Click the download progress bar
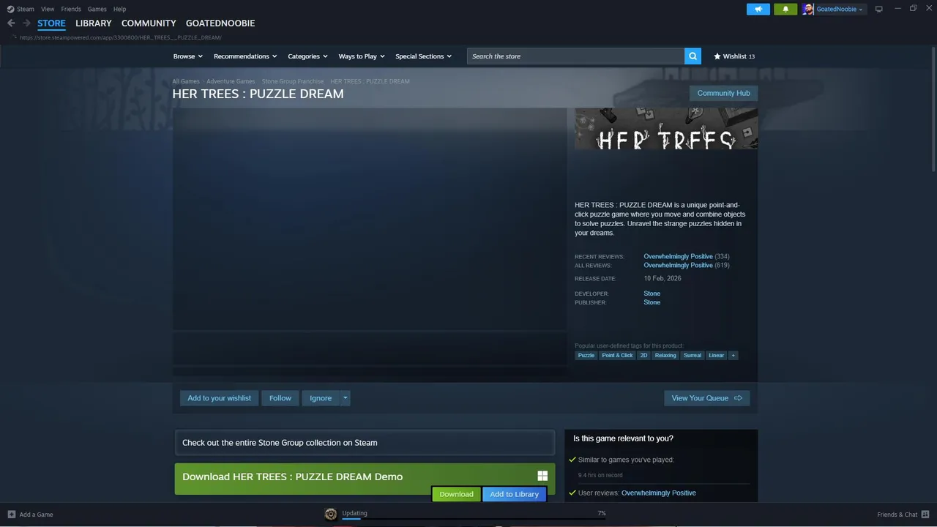Image resolution: width=937 pixels, height=527 pixels. click(x=474, y=519)
